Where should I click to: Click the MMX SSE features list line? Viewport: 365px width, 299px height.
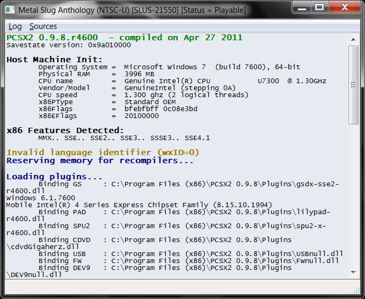tap(124, 138)
